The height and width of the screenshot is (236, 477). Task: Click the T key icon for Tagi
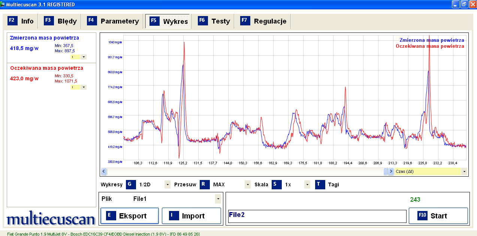point(320,184)
